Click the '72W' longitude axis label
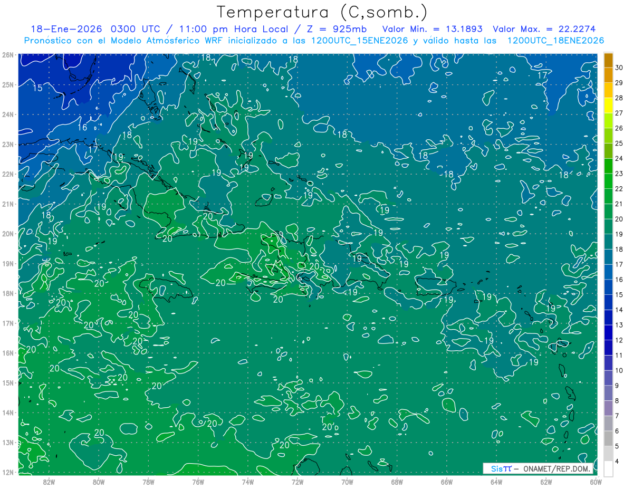 tap(298, 482)
